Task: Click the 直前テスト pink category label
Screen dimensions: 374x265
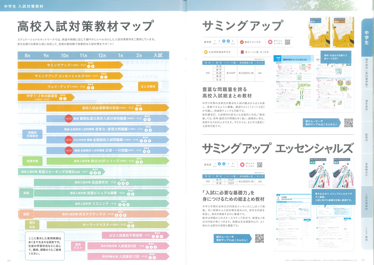Action: [78, 246]
